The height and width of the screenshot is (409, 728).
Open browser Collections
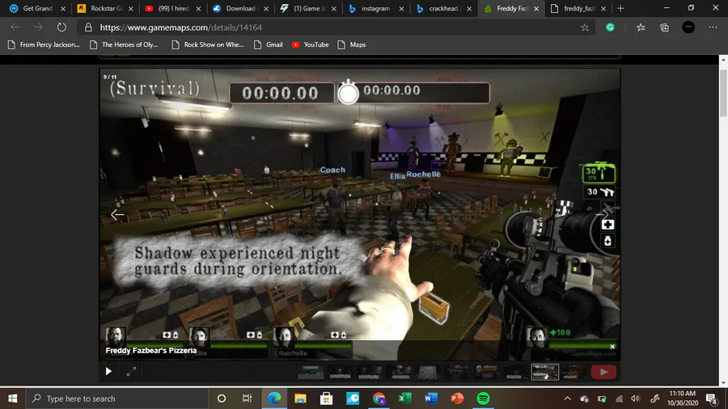664,27
